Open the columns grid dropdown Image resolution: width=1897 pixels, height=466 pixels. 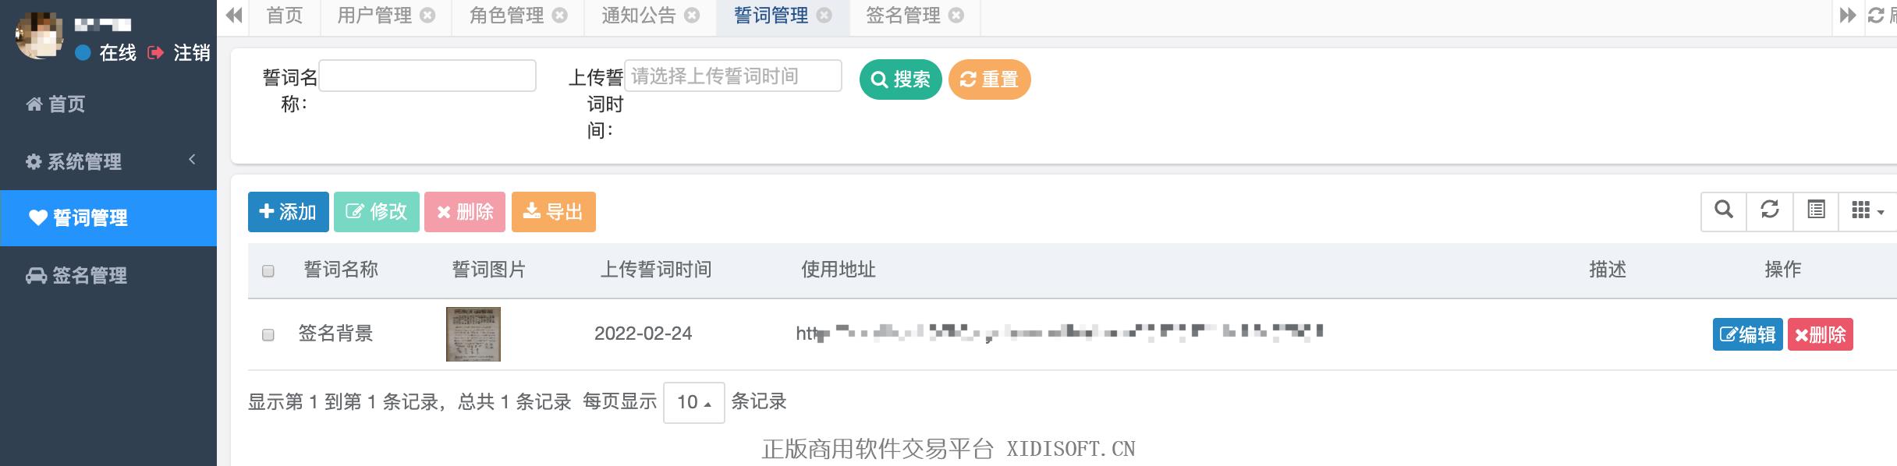[x=1868, y=210]
